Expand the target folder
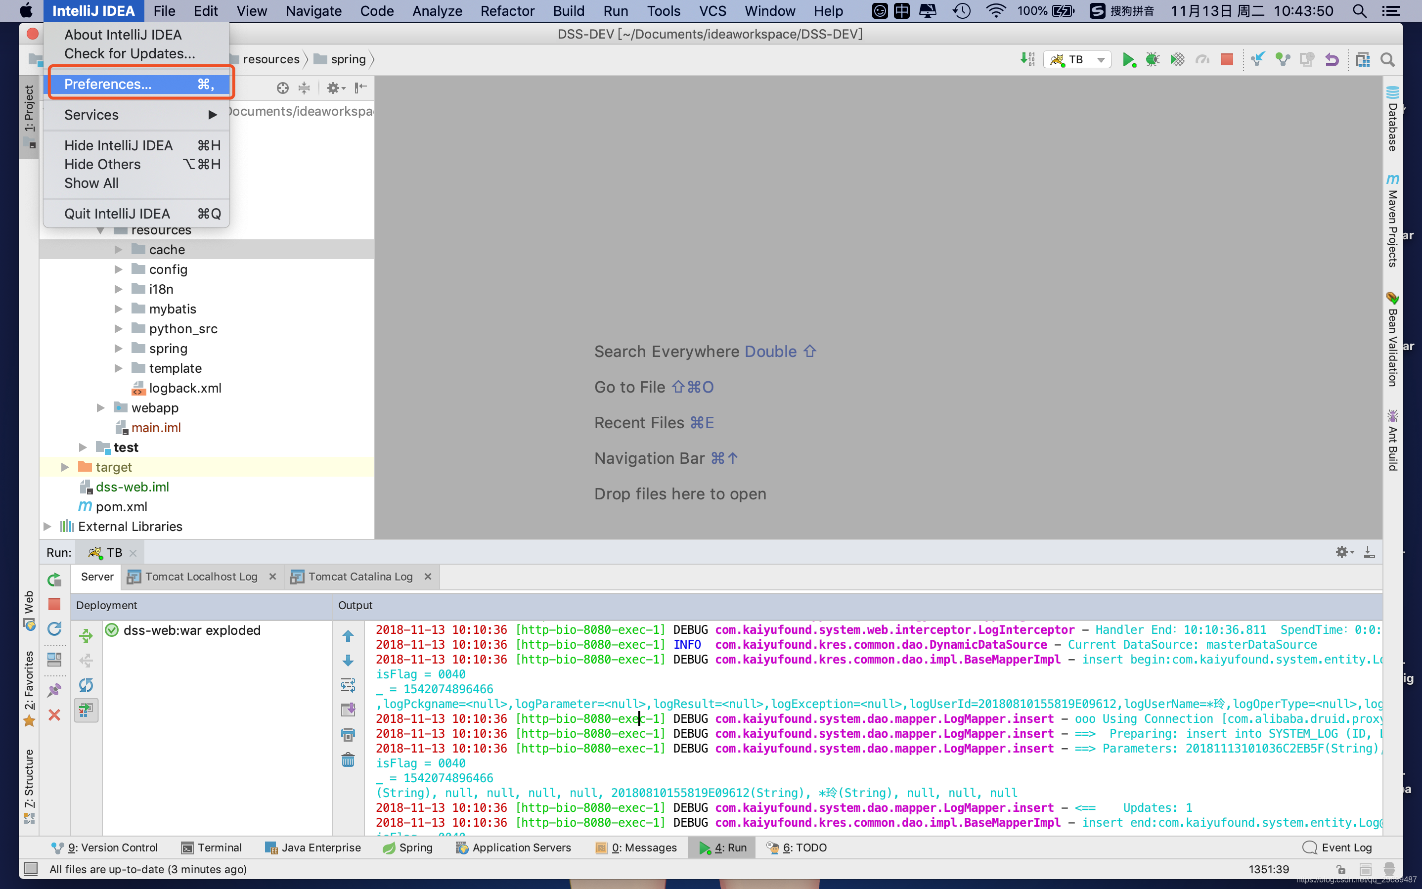Screen dimensions: 1422x889 [65, 467]
